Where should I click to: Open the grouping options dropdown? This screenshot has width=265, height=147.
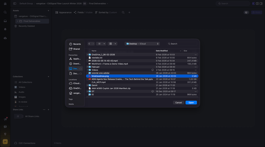pyautogui.click(x=112, y=44)
